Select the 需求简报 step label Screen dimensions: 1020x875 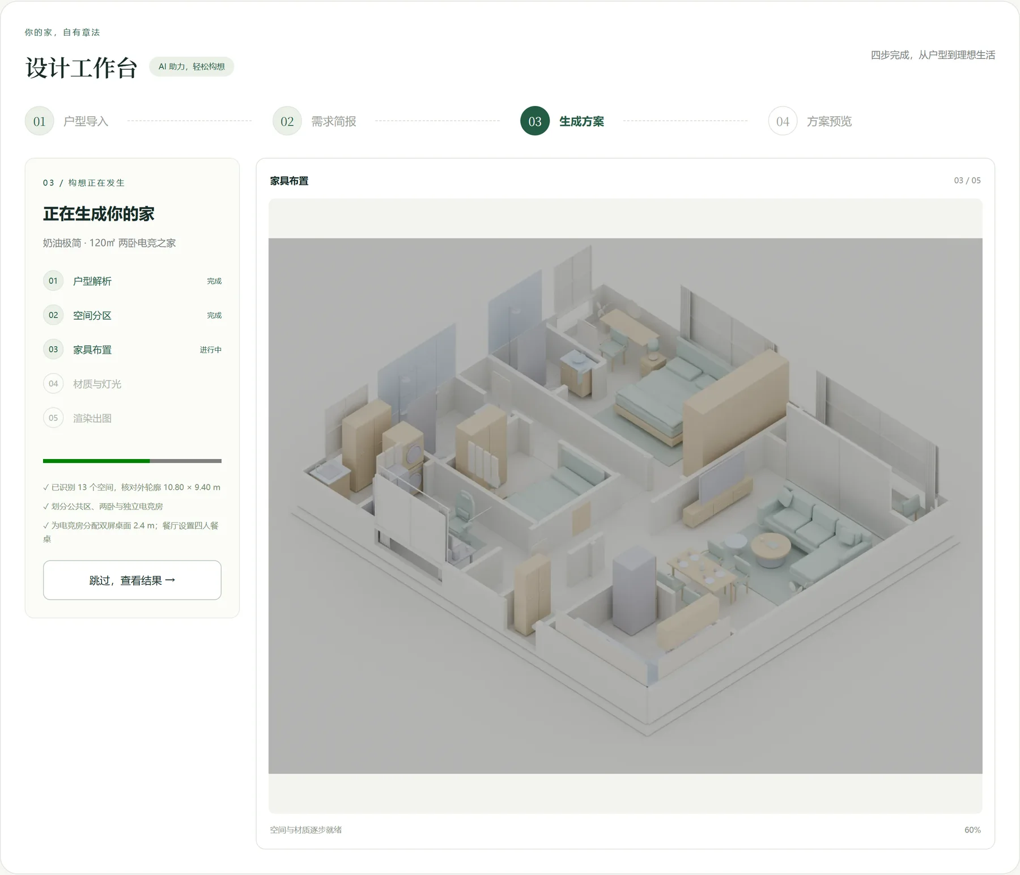coord(334,121)
